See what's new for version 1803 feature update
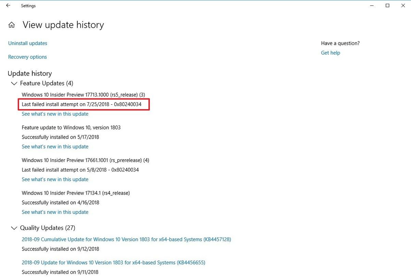Viewport: 411px width, 279px height. pyautogui.click(x=55, y=147)
